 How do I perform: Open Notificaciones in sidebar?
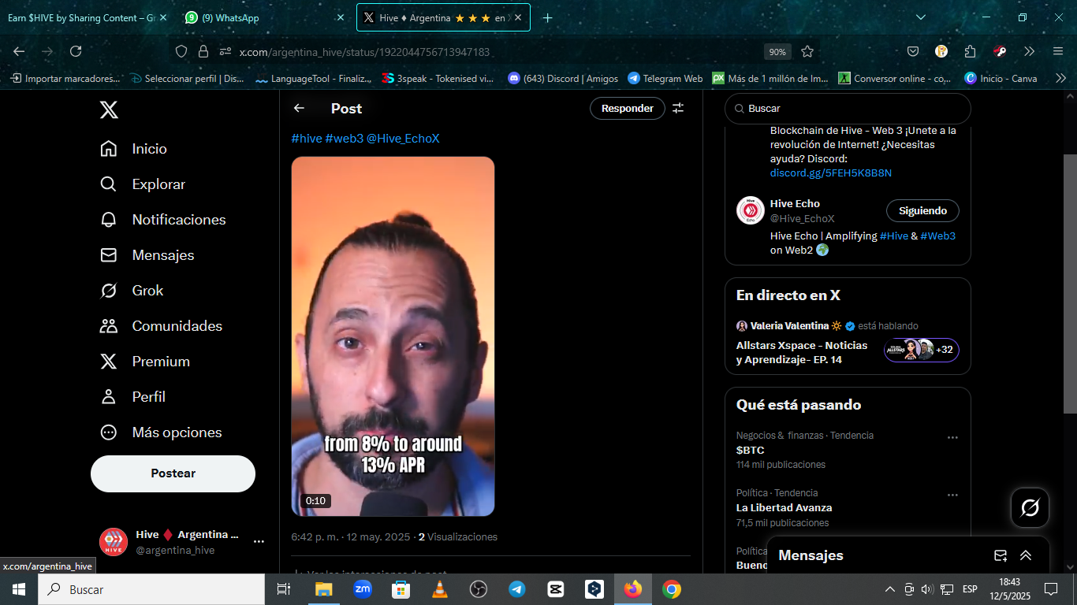coord(163,220)
